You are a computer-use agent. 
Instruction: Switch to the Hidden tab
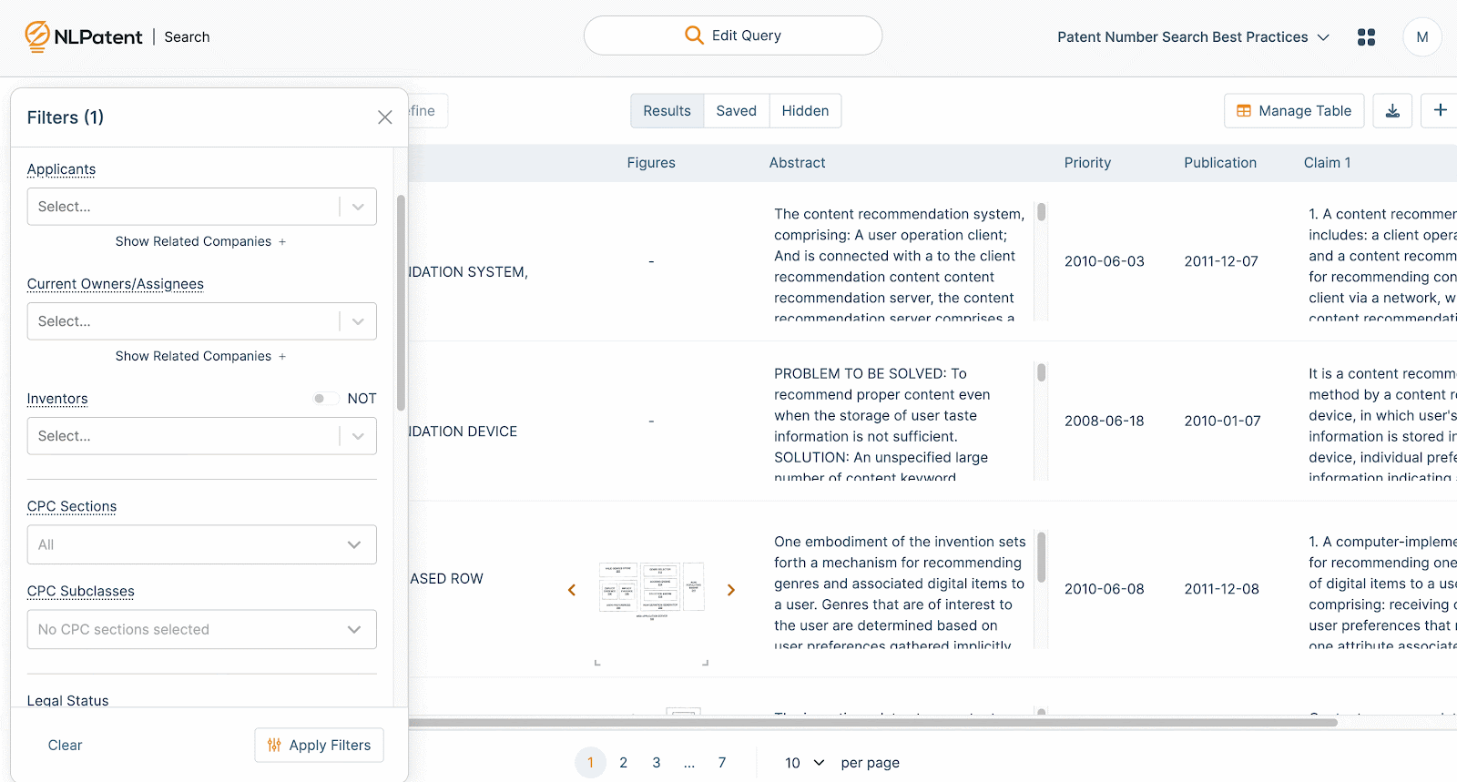pyautogui.click(x=805, y=111)
